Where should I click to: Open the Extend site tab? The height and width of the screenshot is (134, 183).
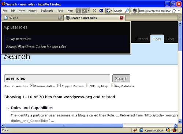(142, 39)
